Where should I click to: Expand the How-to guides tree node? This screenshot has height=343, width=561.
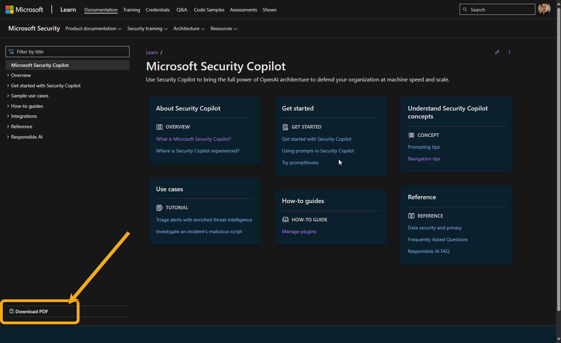pos(8,106)
